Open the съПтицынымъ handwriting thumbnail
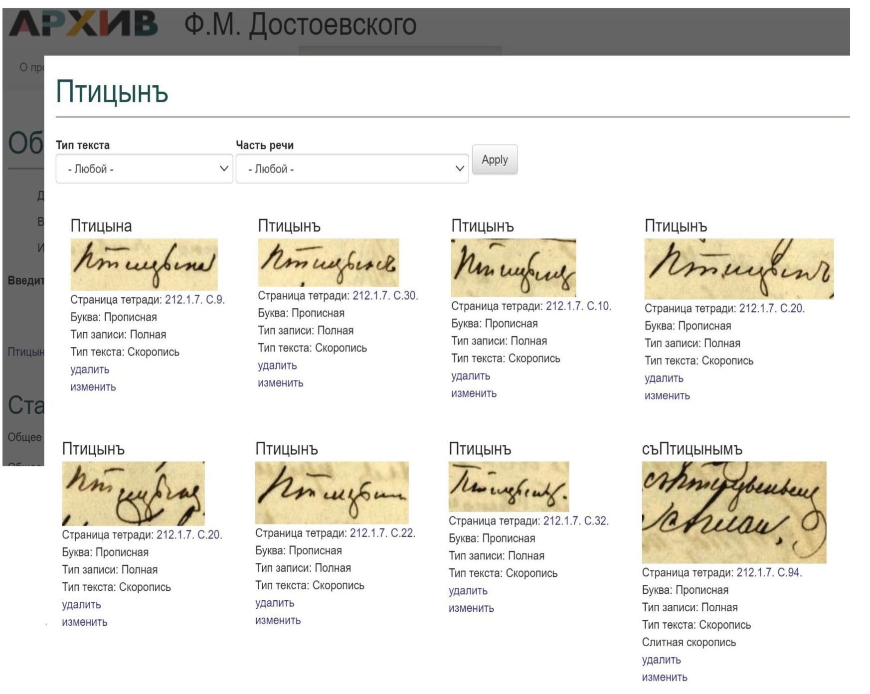870x694 pixels. (734, 513)
